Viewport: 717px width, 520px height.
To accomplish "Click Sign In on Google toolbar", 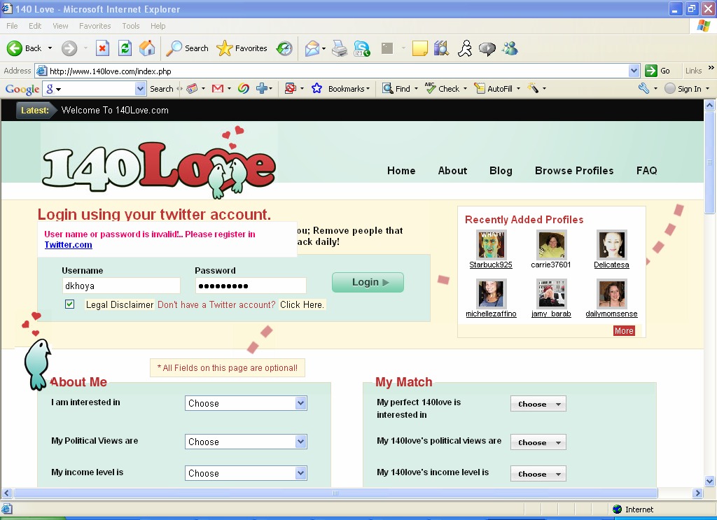I will tap(688, 89).
